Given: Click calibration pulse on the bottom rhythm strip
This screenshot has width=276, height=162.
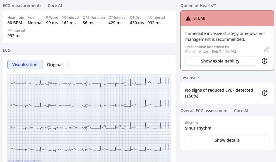Looking at the screenshot, I should pos(167,147).
